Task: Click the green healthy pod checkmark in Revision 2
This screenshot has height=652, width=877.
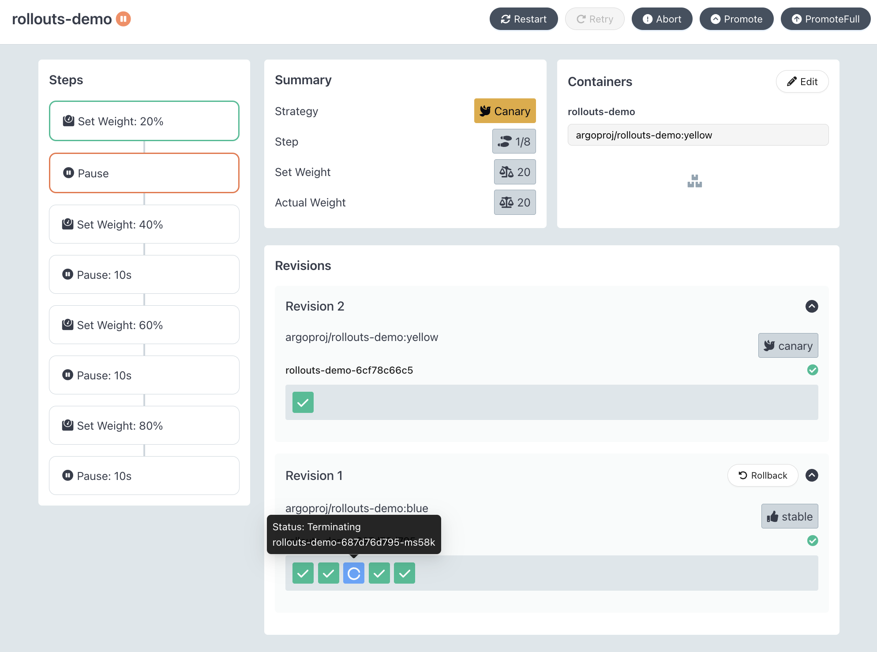Action: (303, 402)
